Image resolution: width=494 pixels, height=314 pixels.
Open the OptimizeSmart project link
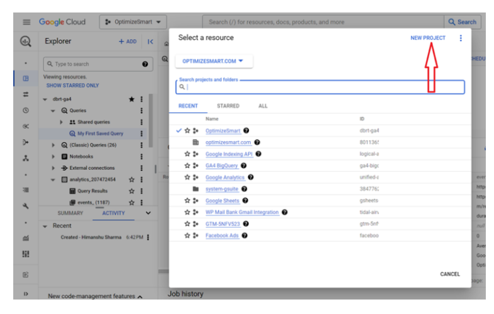tap(223, 131)
